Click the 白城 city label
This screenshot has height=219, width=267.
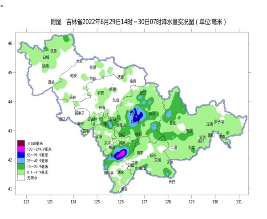pos(46,58)
